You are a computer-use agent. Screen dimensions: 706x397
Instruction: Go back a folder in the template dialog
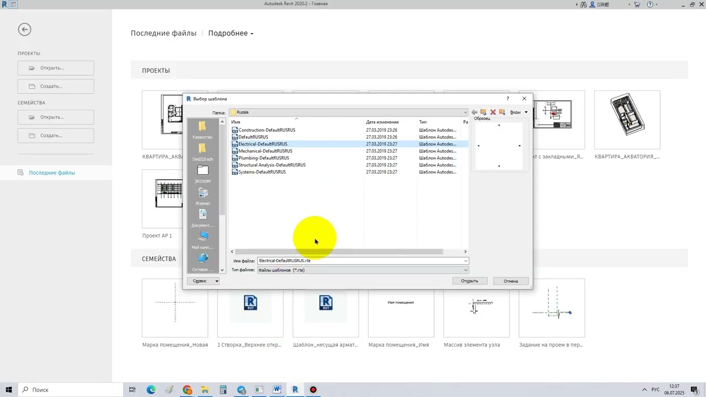tap(474, 112)
